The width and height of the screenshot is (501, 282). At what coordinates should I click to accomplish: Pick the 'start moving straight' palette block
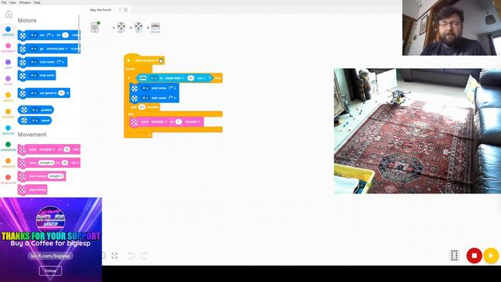click(x=41, y=176)
